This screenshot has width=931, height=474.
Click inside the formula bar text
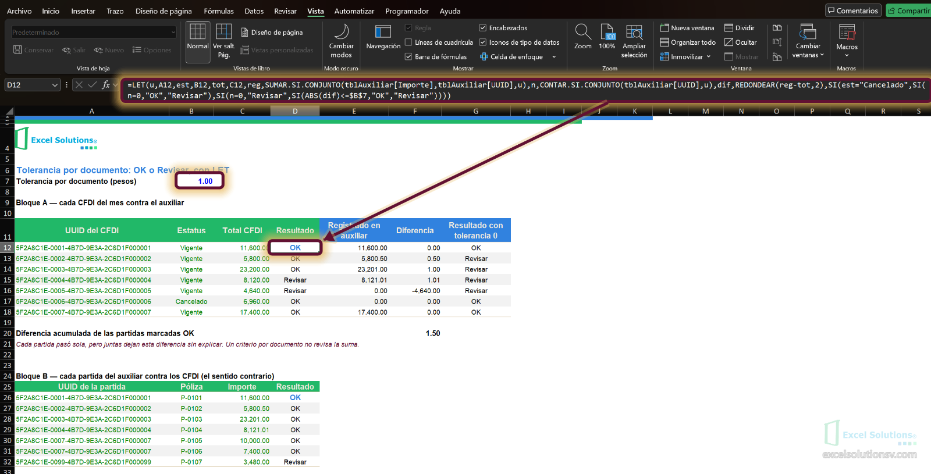coord(526,90)
